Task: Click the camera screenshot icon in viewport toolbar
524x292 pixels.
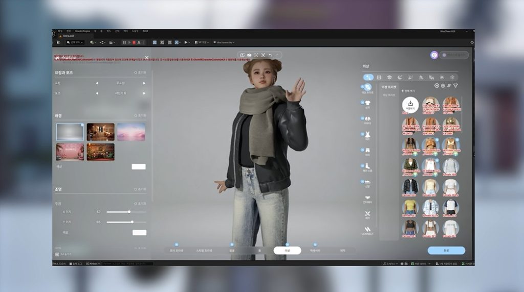Action: click(x=249, y=55)
